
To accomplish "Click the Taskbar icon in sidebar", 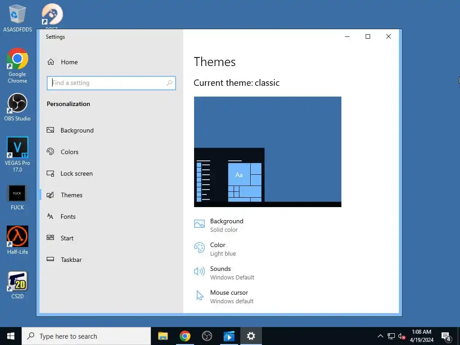I will coord(50,259).
